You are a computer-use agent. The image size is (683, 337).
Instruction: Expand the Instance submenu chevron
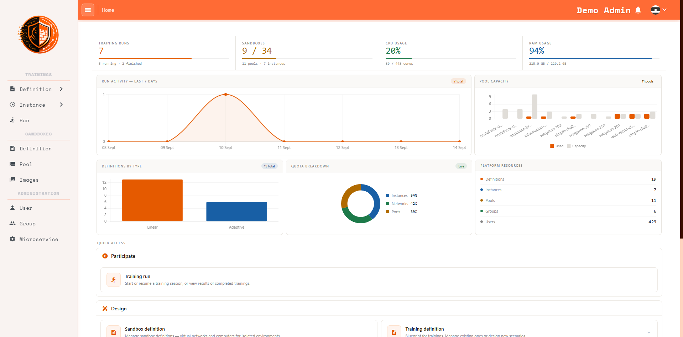61,105
